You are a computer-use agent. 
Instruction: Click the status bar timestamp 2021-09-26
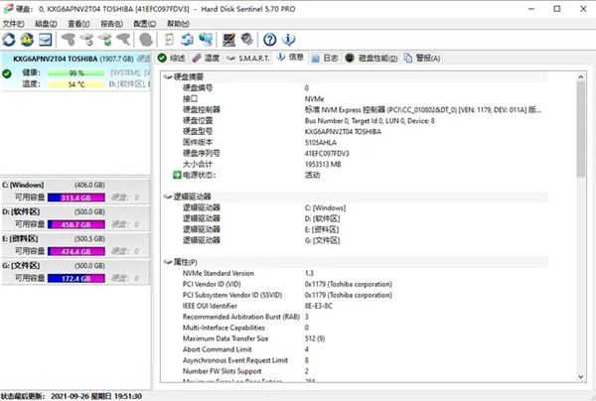point(96,396)
